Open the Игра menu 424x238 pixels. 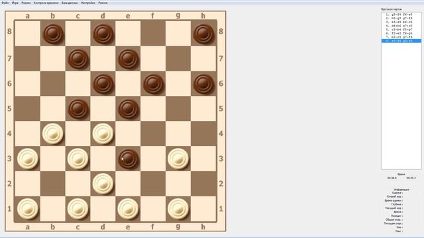coord(15,3)
